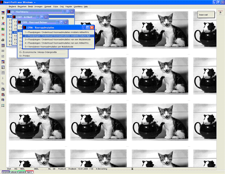Open the Bewerken menu
Viewport: 225px width, 174px height.
(22, 7)
